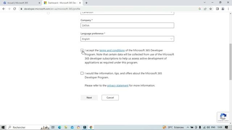Image resolution: width=232 pixels, height=130 pixels.
Task: Open the Language preference dropdown
Action: coord(127,39)
